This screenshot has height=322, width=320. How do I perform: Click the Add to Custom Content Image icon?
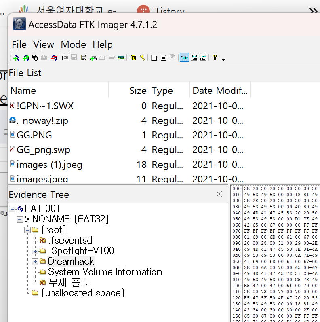[x=93, y=58]
